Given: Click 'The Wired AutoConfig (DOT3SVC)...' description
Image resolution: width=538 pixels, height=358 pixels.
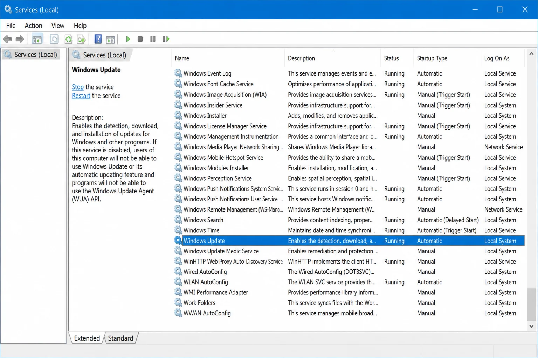Looking at the screenshot, I should pyautogui.click(x=331, y=272).
